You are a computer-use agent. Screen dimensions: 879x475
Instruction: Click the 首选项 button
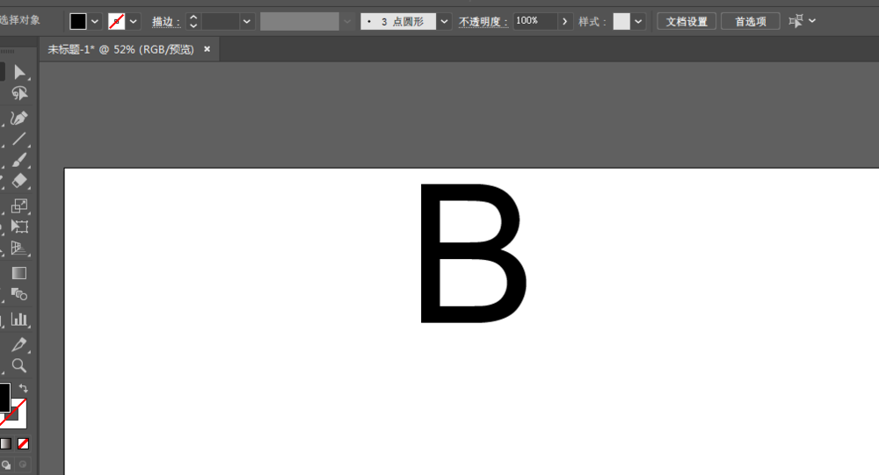751,21
